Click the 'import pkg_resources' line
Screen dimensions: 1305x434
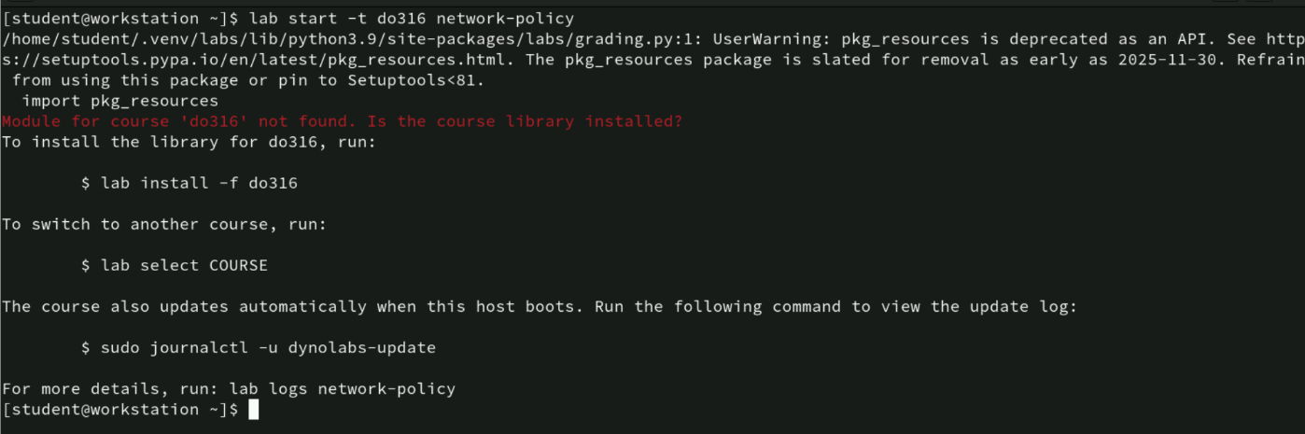pyautogui.click(x=119, y=101)
